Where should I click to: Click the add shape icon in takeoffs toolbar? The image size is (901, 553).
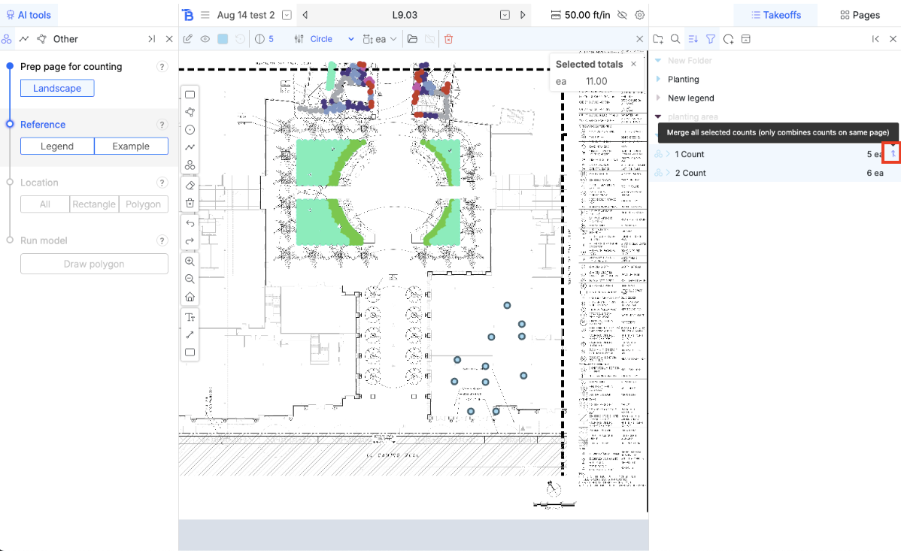[729, 39]
